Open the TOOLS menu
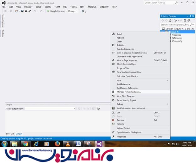 [73, 7]
